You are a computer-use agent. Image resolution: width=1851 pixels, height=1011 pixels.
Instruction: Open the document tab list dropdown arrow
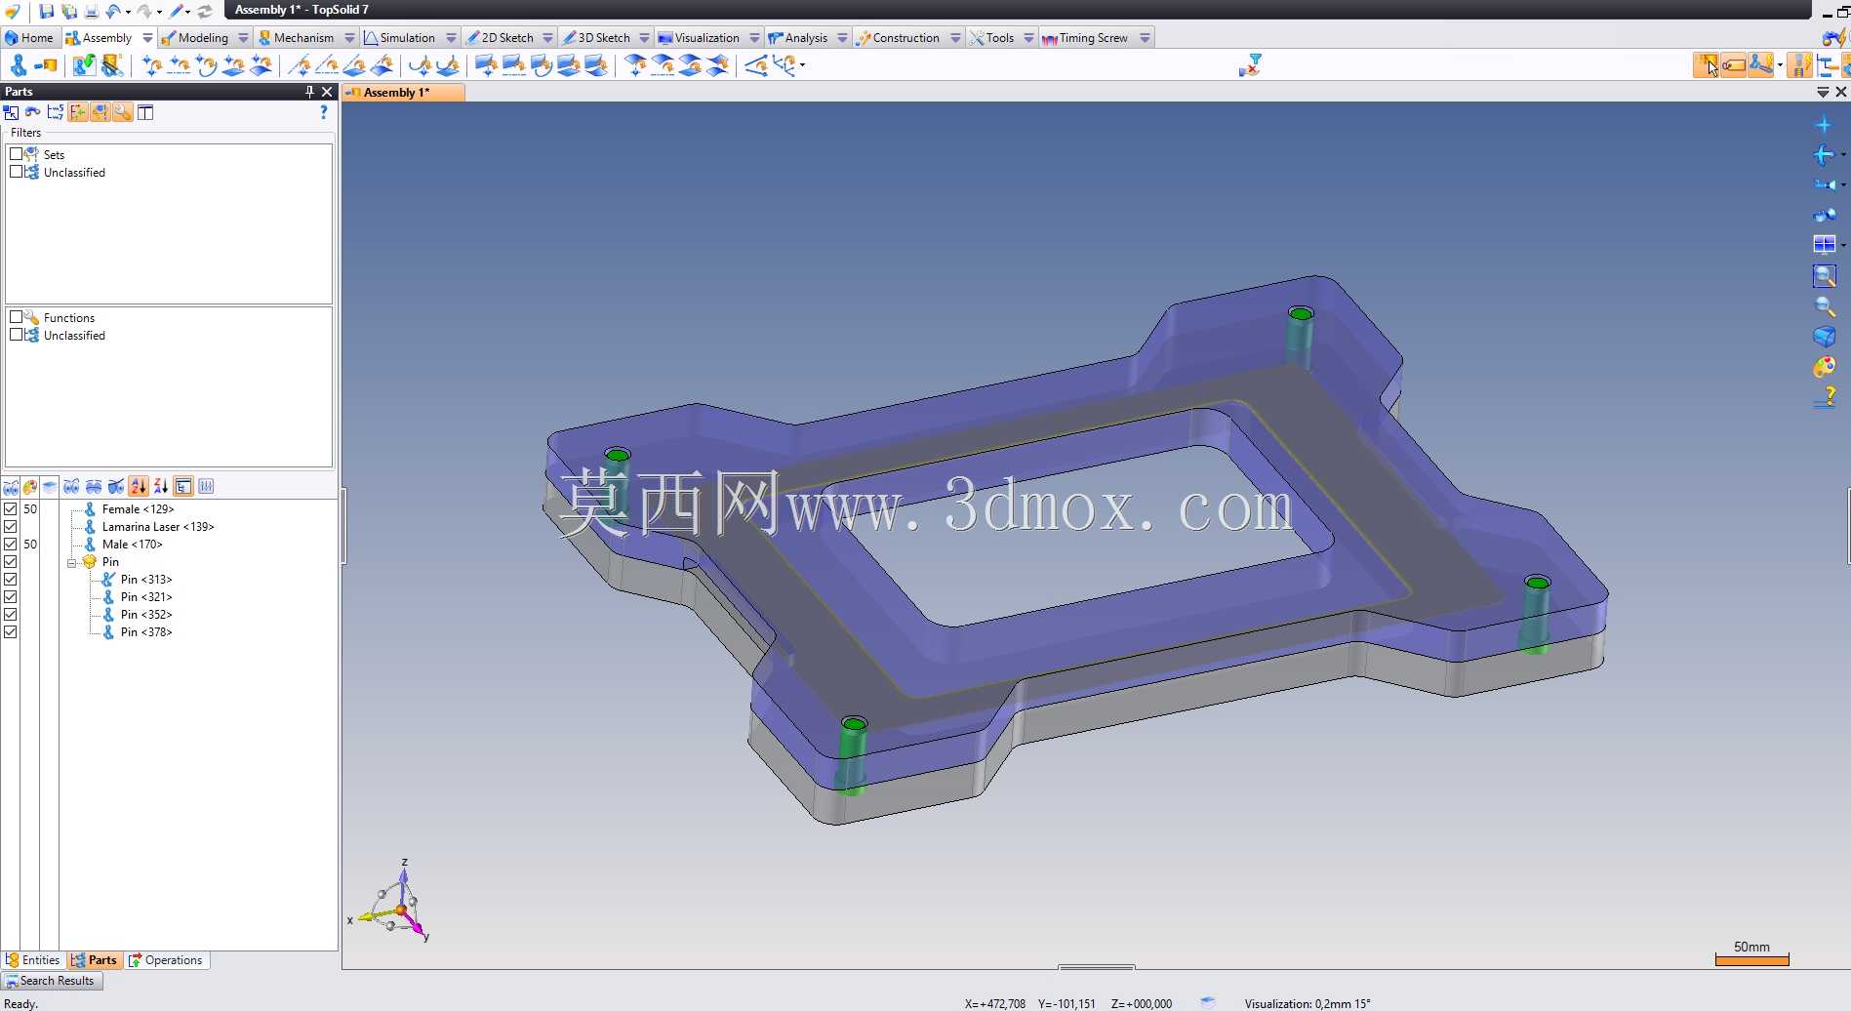click(x=1823, y=92)
